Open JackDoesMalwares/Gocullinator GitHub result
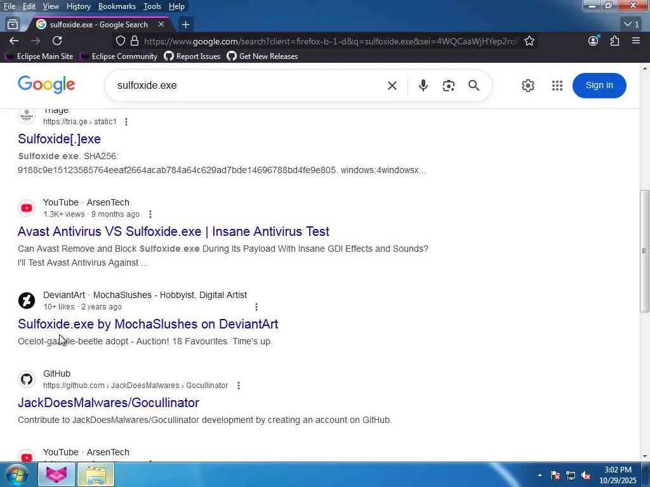The width and height of the screenshot is (650, 487). pos(109,403)
